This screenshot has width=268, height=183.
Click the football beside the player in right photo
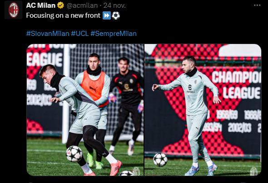point(160,159)
